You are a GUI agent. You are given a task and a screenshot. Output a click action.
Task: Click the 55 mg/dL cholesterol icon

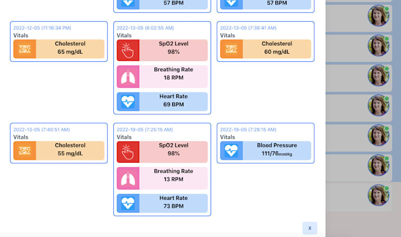coord(25,150)
